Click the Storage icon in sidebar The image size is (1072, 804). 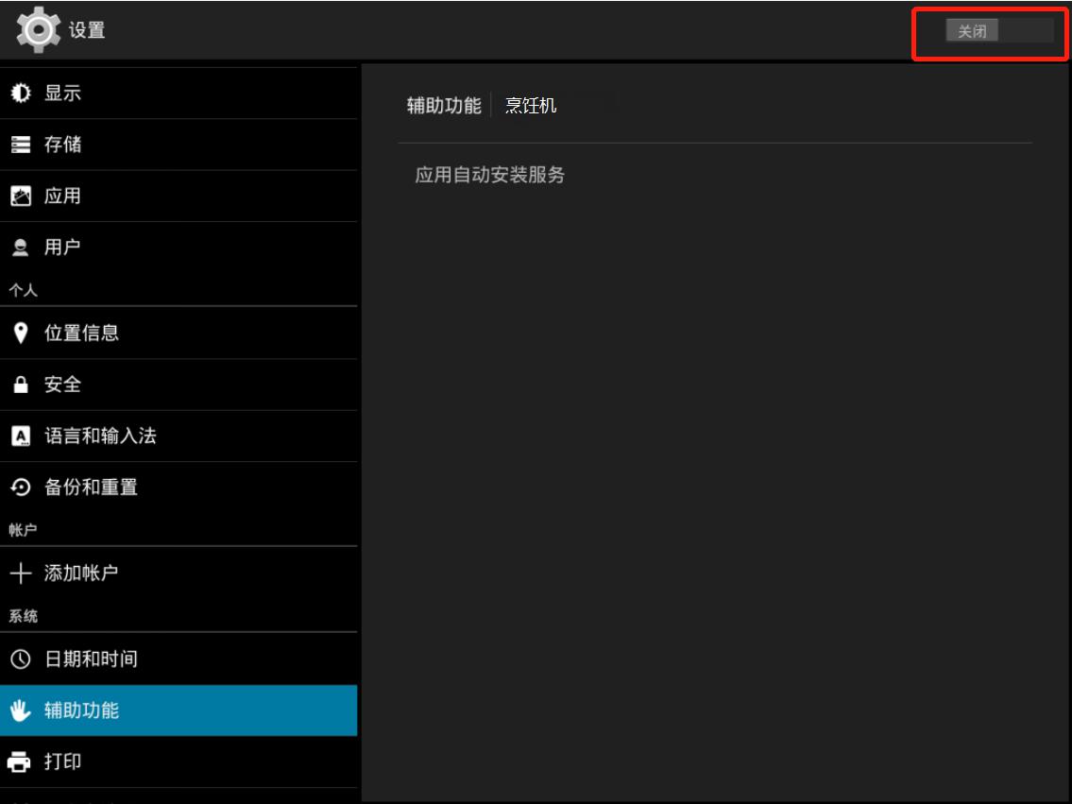click(x=20, y=145)
